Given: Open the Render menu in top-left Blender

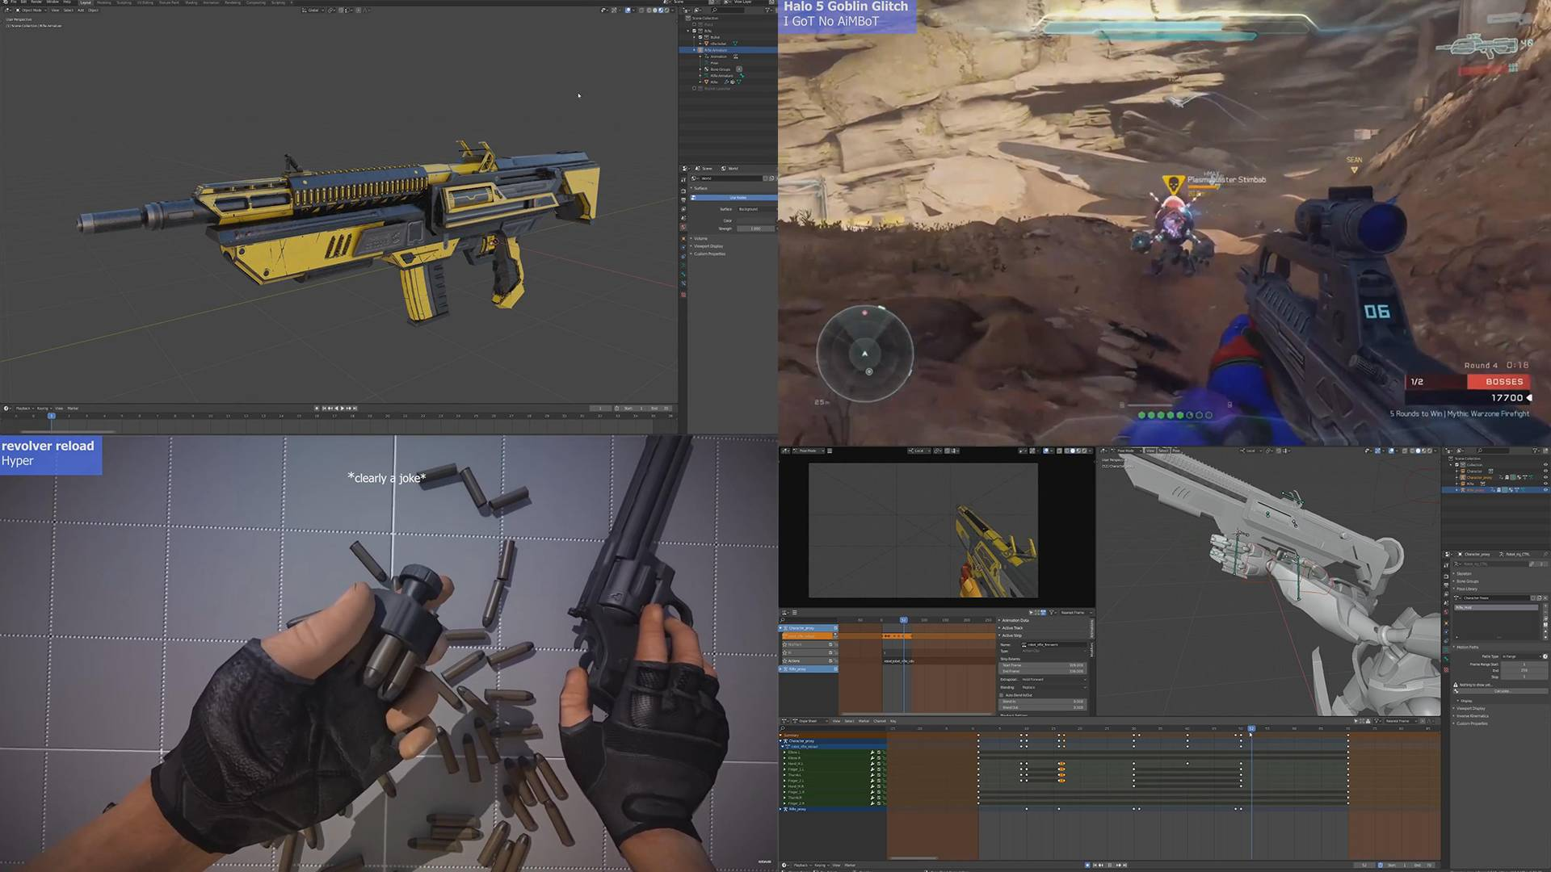Looking at the screenshot, I should click(x=36, y=2).
